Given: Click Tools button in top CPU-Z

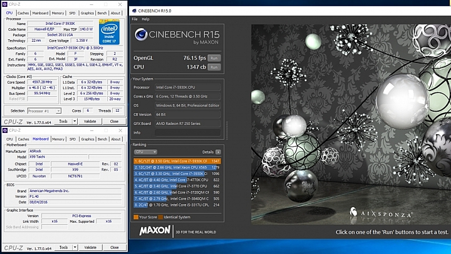Looking at the screenshot, I should [63, 121].
